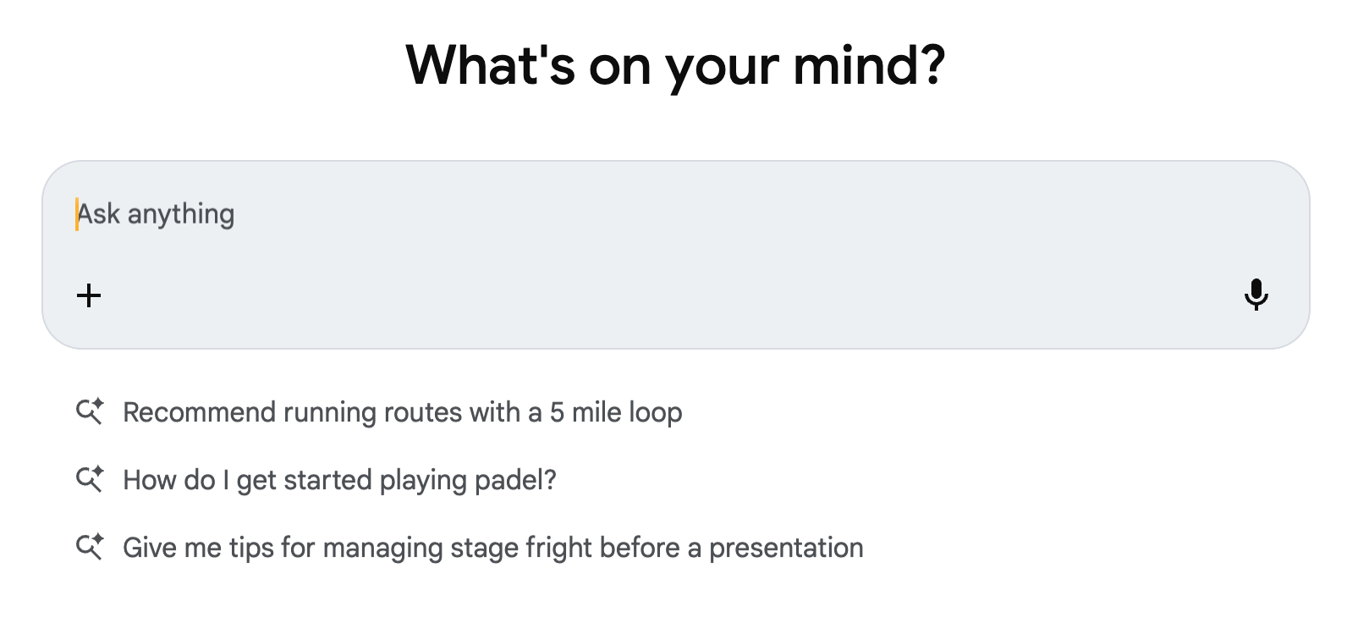Click search-sparkle icon beside stage fright suggestion

(x=90, y=547)
